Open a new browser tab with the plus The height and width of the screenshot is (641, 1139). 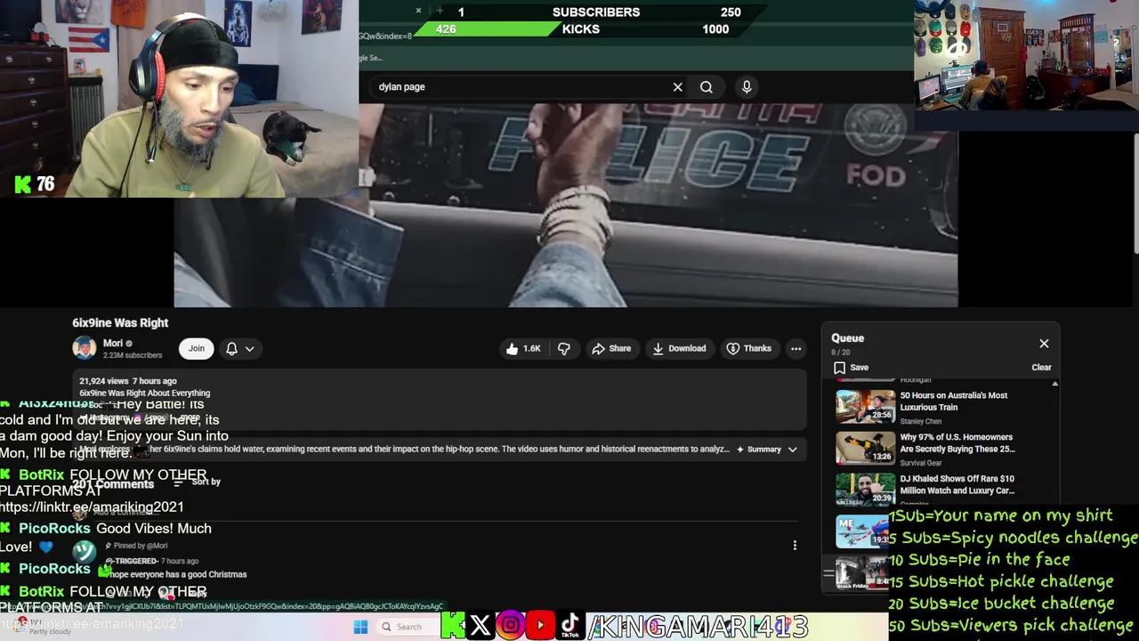click(440, 11)
